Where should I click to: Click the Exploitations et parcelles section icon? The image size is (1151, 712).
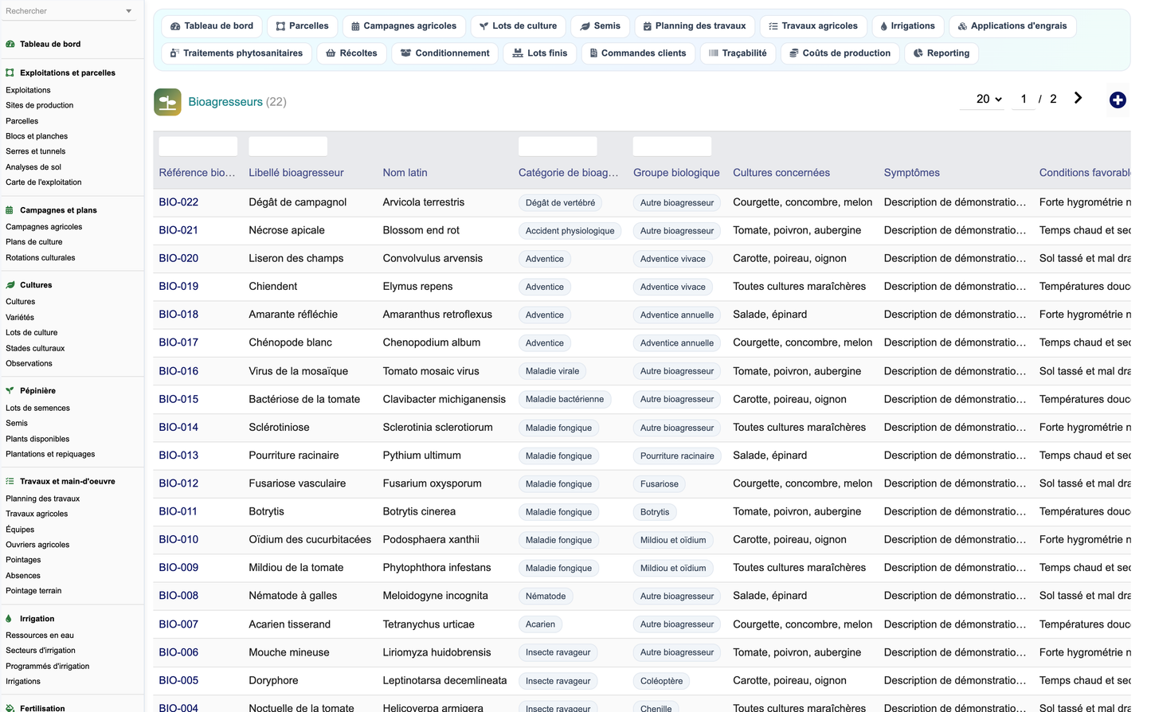pyautogui.click(x=10, y=73)
